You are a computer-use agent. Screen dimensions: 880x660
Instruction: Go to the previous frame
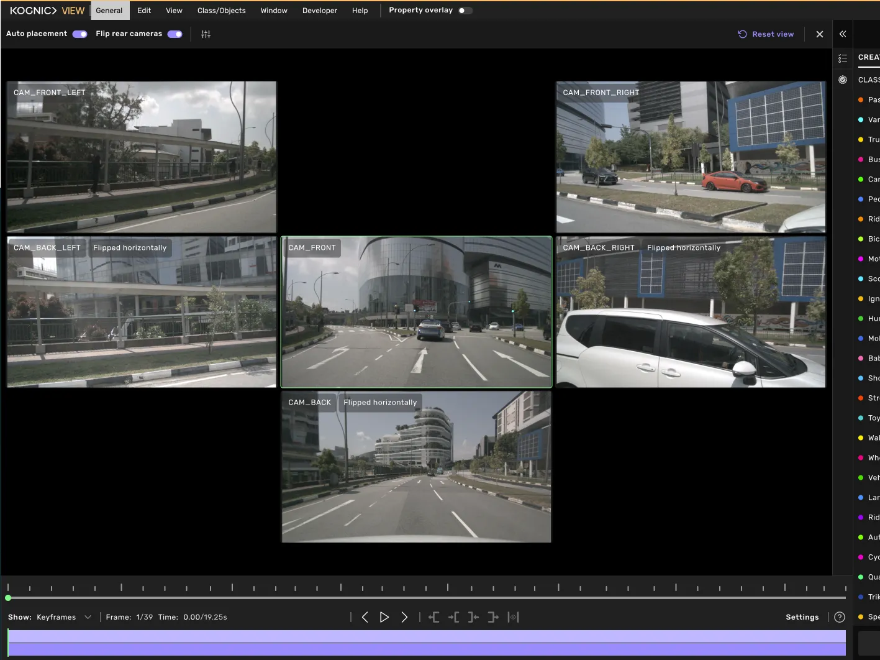pos(365,617)
